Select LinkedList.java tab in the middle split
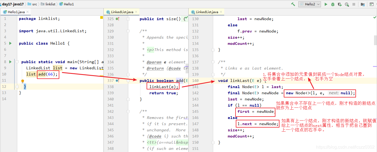Screen dimensions: 377x152 coord(122,12)
